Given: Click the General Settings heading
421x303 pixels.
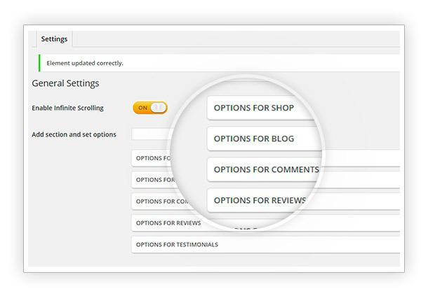Looking at the screenshot, I should [65, 83].
